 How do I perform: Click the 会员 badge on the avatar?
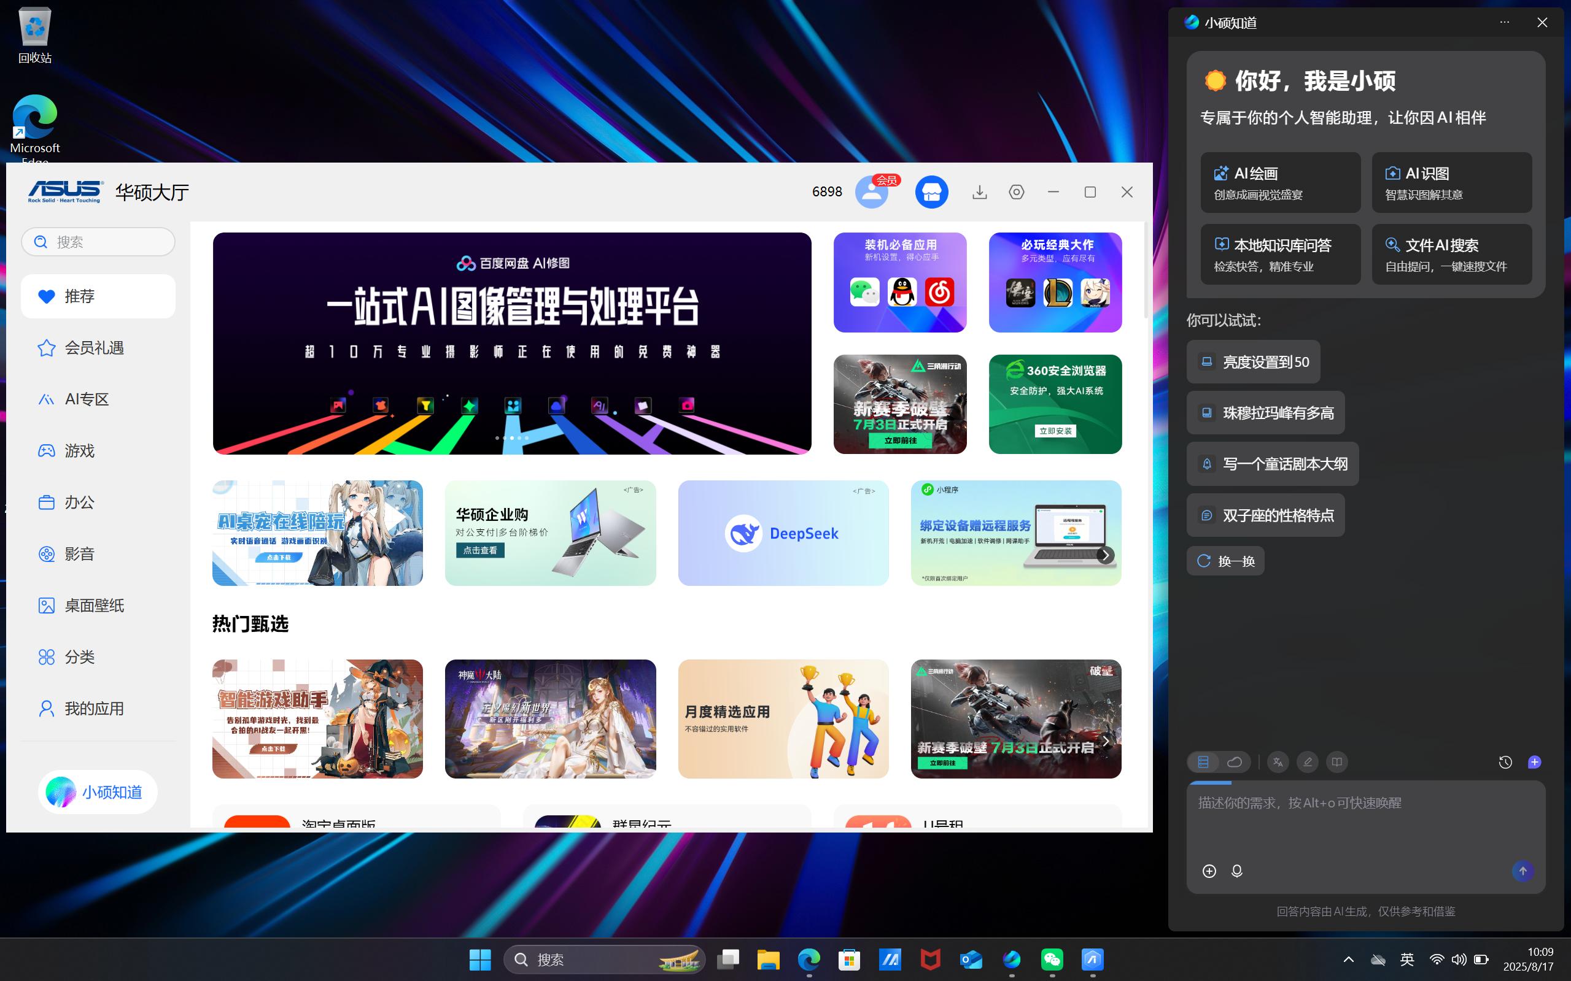(x=886, y=180)
